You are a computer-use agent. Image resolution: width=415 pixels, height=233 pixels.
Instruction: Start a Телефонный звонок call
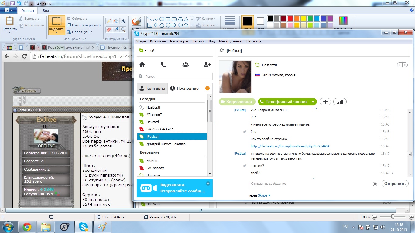[284, 102]
